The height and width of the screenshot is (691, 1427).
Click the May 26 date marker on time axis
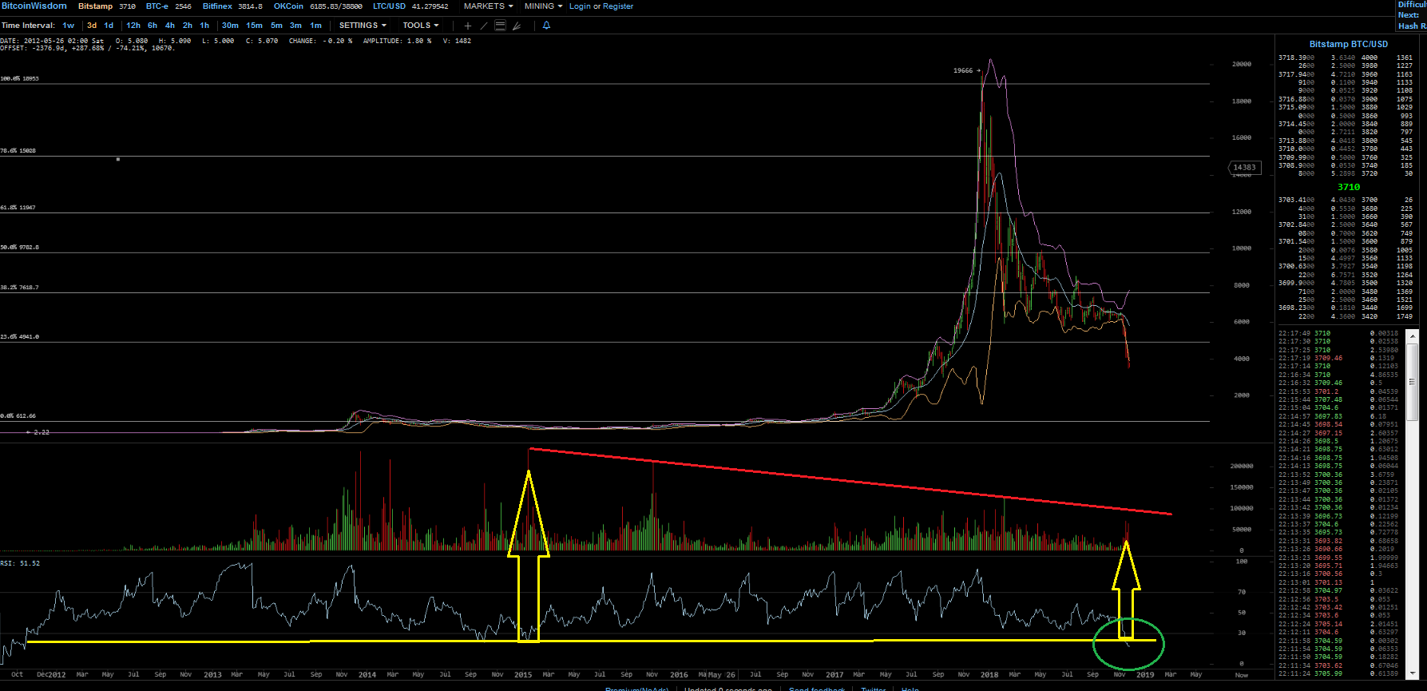pyautogui.click(x=721, y=675)
